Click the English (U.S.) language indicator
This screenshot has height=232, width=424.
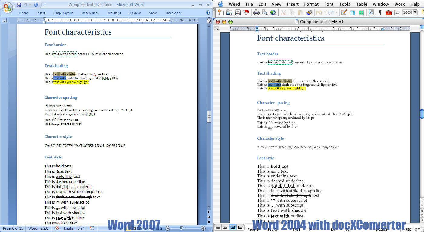pyautogui.click(x=74, y=228)
